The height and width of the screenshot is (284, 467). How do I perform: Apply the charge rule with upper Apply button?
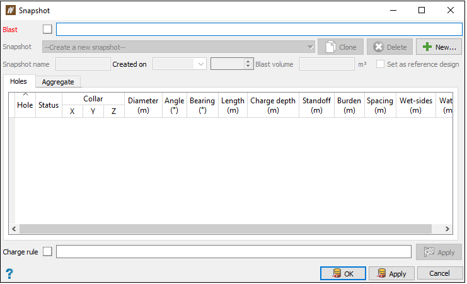coord(439,252)
